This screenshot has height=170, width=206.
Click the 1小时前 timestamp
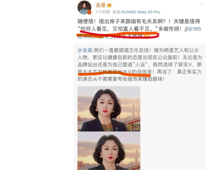(x=103, y=12)
